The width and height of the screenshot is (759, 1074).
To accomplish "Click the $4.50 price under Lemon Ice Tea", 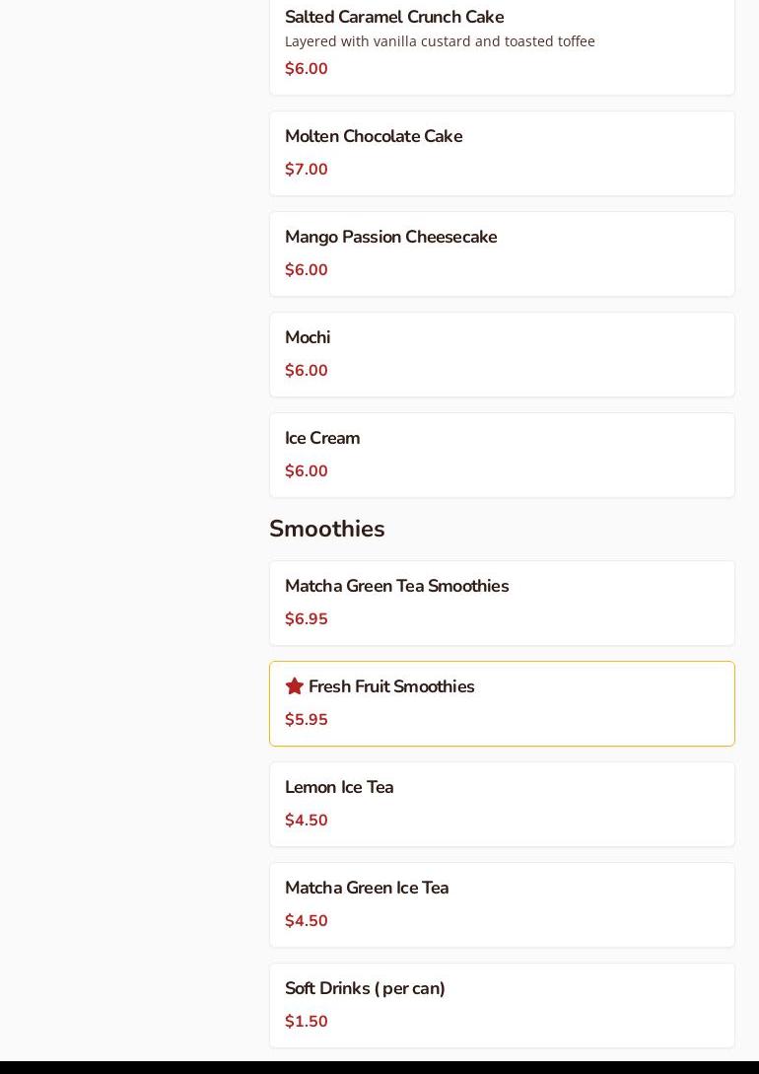I will point(307,821).
